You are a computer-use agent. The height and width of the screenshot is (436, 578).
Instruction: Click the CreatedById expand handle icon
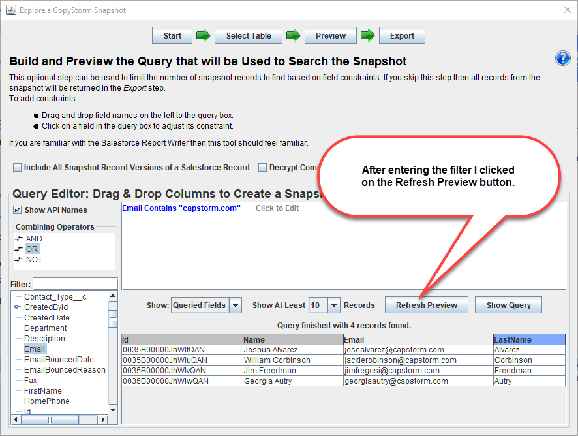click(x=18, y=307)
